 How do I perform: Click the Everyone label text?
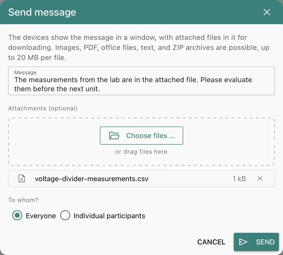point(41,216)
